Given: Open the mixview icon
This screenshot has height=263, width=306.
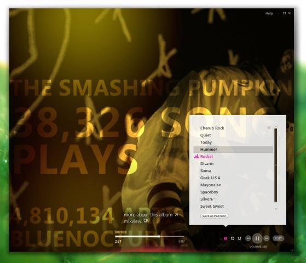Looking at the screenshot, I should [x=146, y=221].
